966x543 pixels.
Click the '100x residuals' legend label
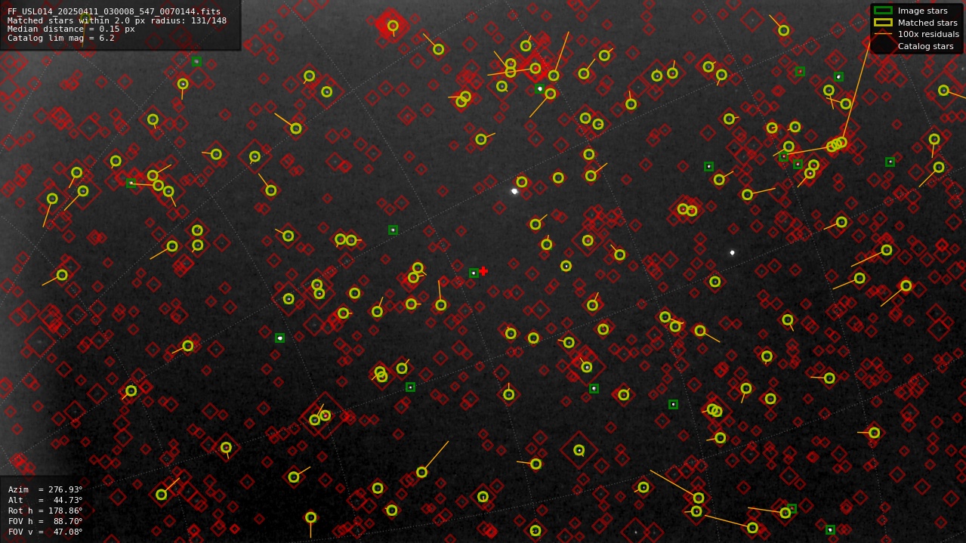pos(928,34)
